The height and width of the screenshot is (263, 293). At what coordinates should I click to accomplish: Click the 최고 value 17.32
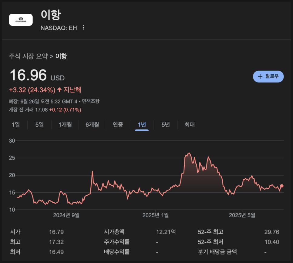[x=56, y=242]
